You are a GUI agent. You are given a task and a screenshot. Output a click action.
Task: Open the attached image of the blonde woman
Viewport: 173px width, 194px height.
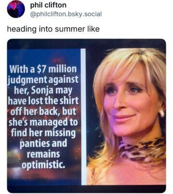[x=86, y=116]
